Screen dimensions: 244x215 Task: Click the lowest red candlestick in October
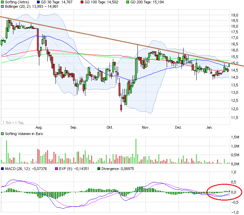tap(121, 107)
